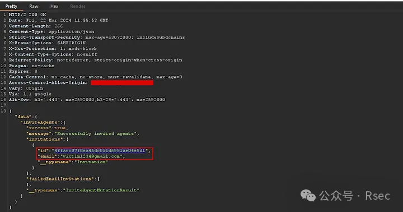Select the 'InviteAgentMutationResult' typename value
403x212 pixels.
click(101, 190)
